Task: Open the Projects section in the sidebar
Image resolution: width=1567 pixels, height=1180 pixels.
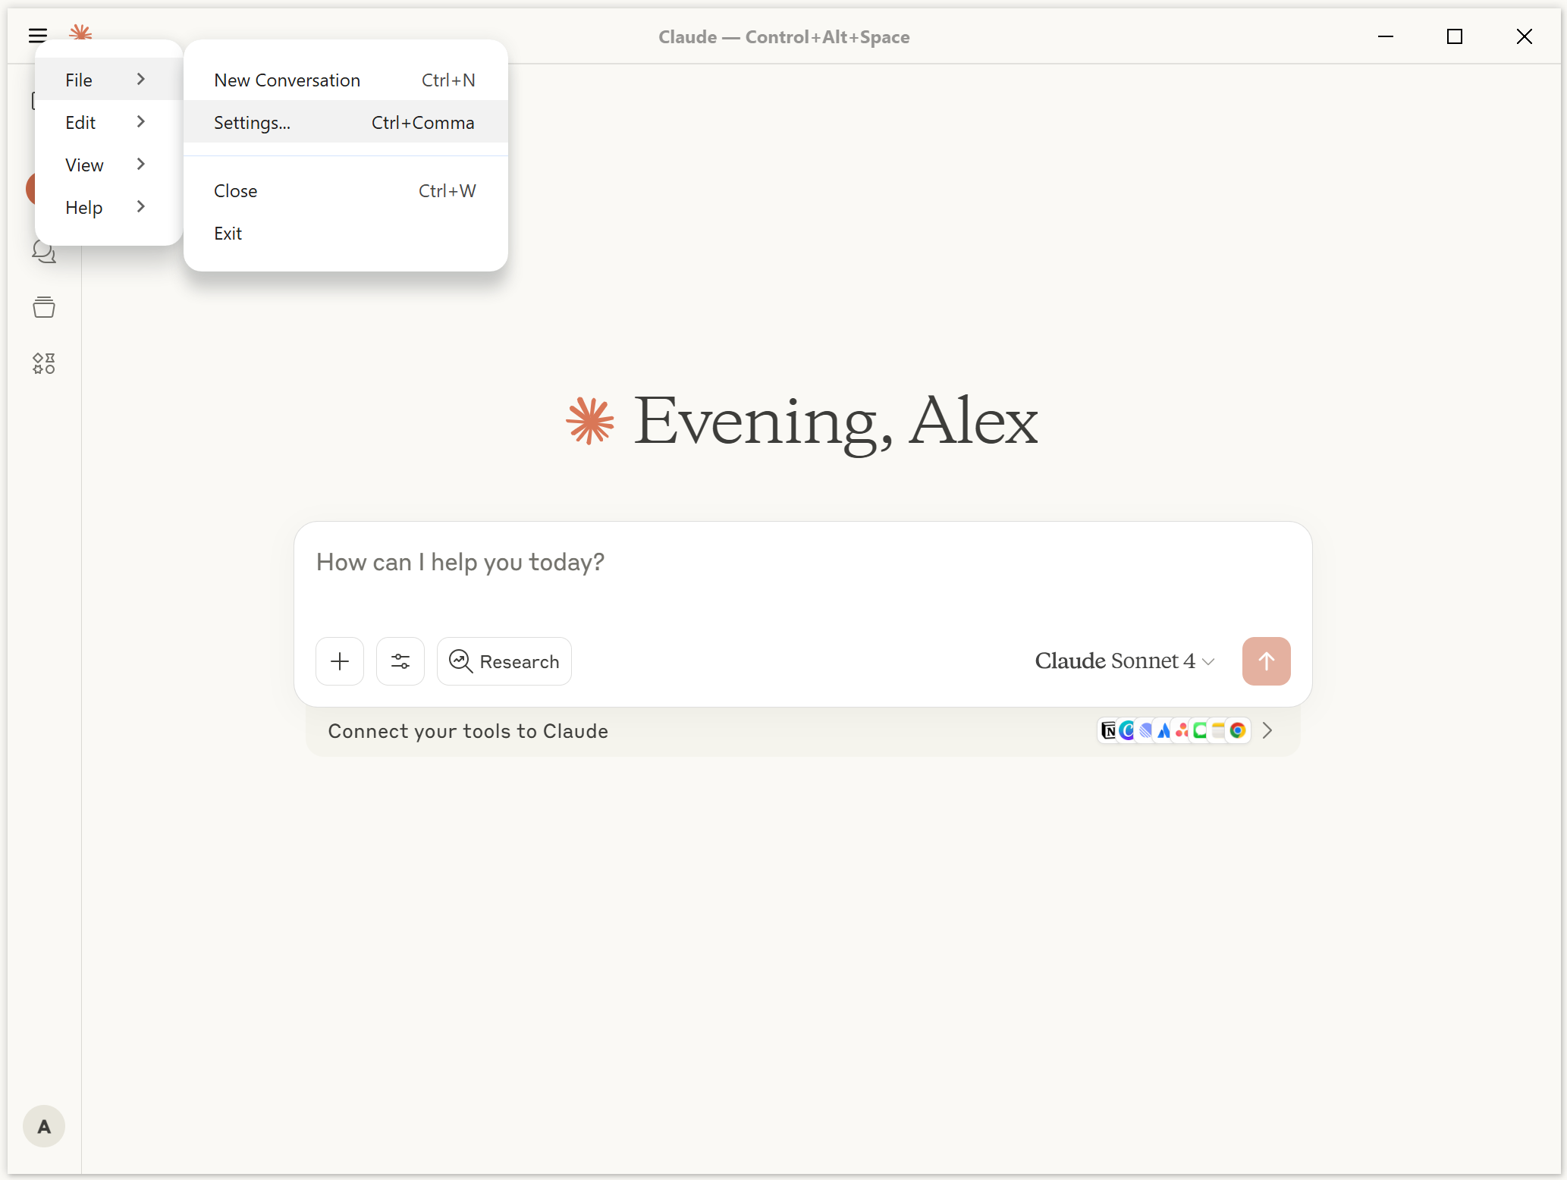Action: click(44, 308)
